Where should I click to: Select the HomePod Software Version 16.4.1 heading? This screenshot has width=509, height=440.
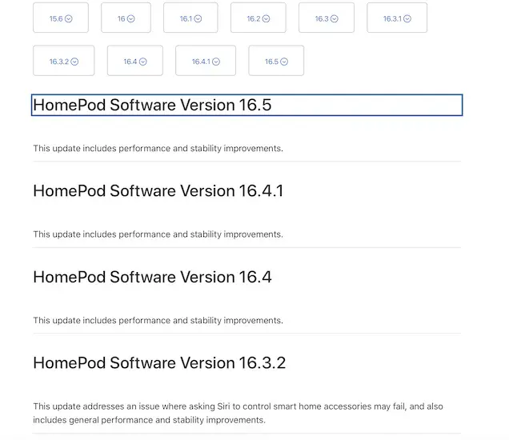click(x=158, y=191)
